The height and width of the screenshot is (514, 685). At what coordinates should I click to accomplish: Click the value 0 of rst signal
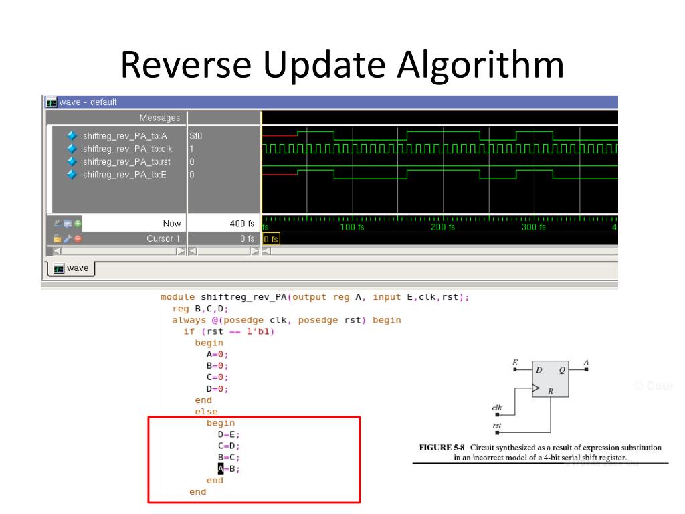192,162
